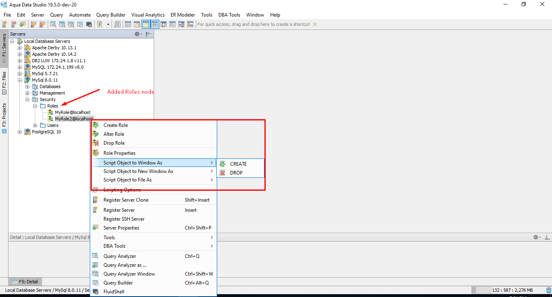This screenshot has width=552, height=297.
Task: Open Role Properties from context menu
Action: coord(154,153)
